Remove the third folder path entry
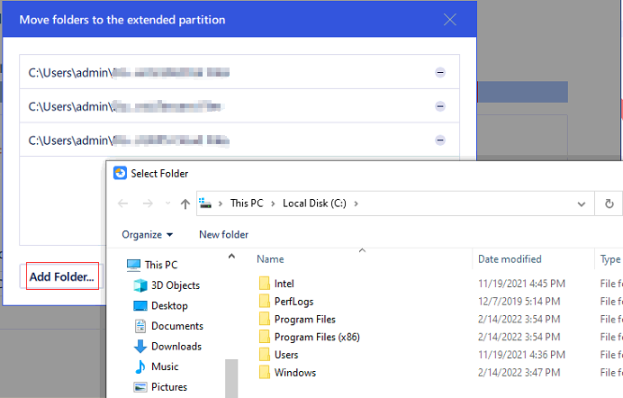 click(x=439, y=140)
